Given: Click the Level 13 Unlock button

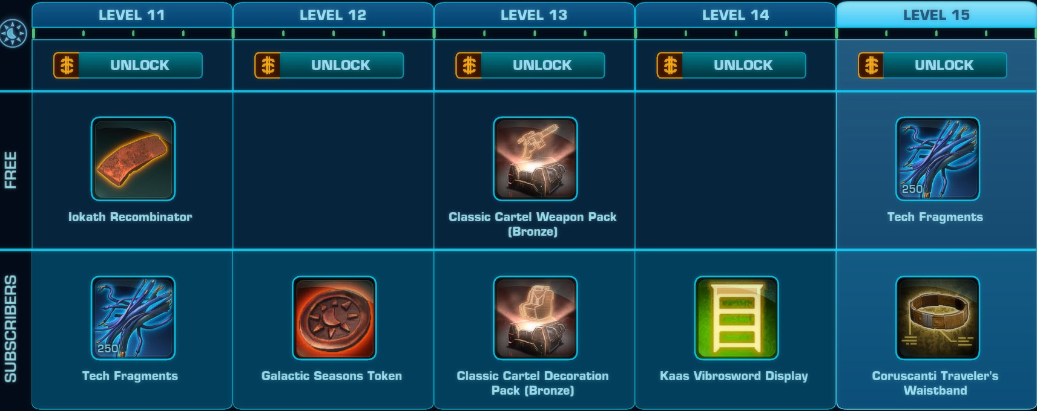Looking at the screenshot, I should click(x=530, y=65).
